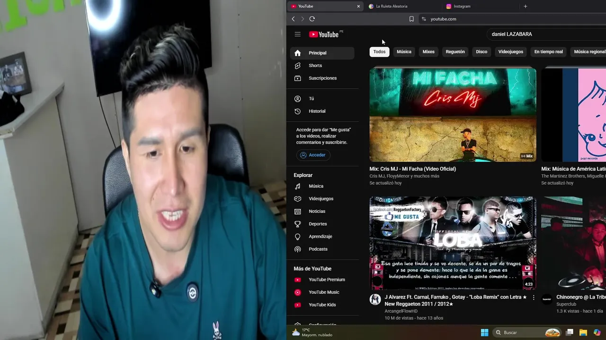Open the Windows Start menu
The height and width of the screenshot is (340, 606).
click(484, 332)
